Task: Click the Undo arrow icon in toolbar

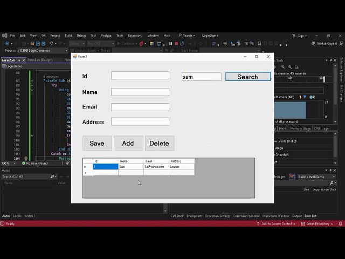Action: [x=51, y=44]
